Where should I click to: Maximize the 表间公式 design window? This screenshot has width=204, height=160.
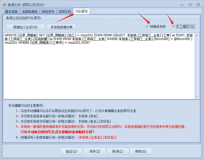tap(190, 4)
